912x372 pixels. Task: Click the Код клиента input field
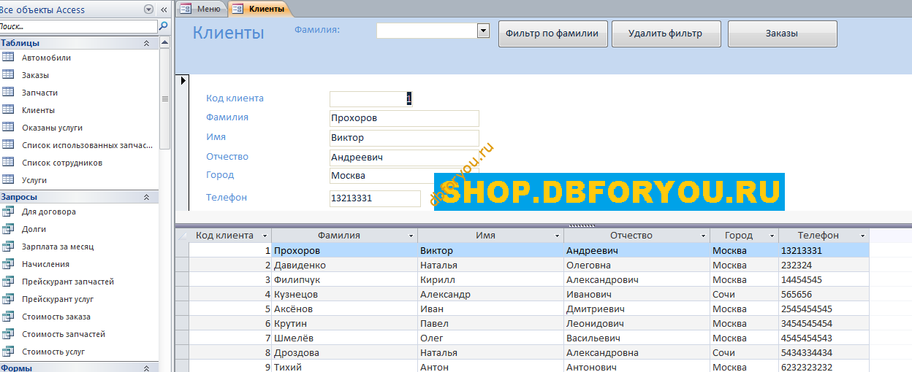pos(371,98)
